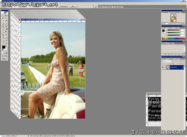Toggle lock transparent pixels in Layers panel
The image size is (187, 137).
pyautogui.click(x=166, y=64)
